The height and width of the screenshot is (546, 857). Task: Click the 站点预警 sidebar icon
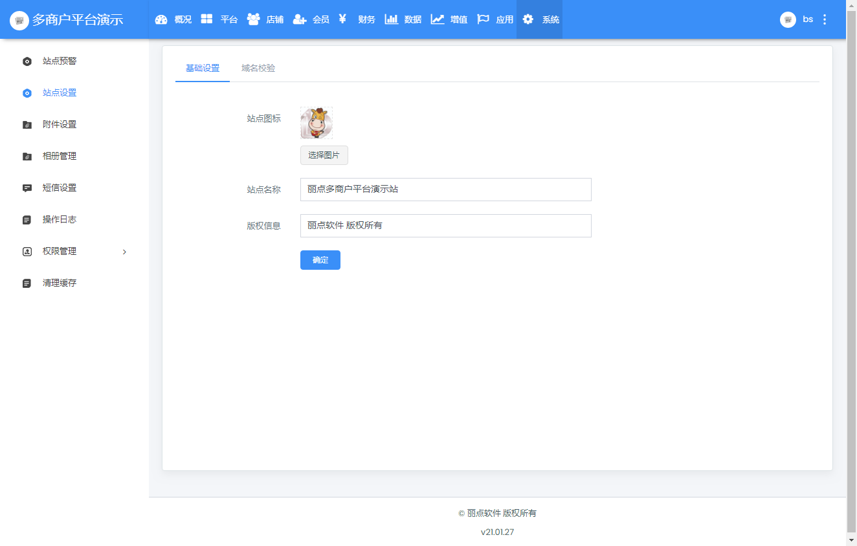tap(27, 61)
